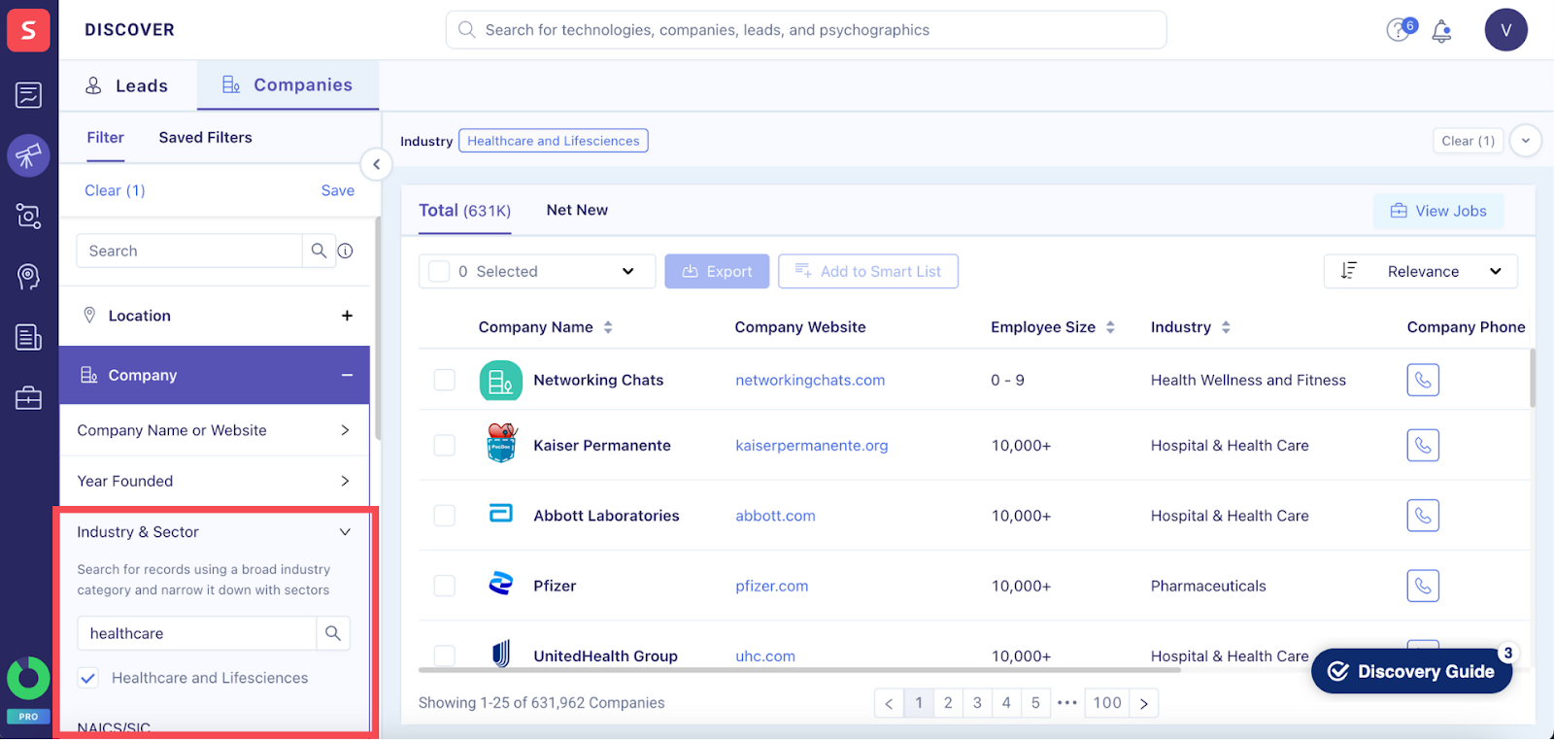
Task: Focus the filter Search field
Action: [x=189, y=251]
